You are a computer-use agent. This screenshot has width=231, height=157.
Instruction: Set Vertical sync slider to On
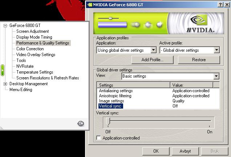click(x=209, y=121)
